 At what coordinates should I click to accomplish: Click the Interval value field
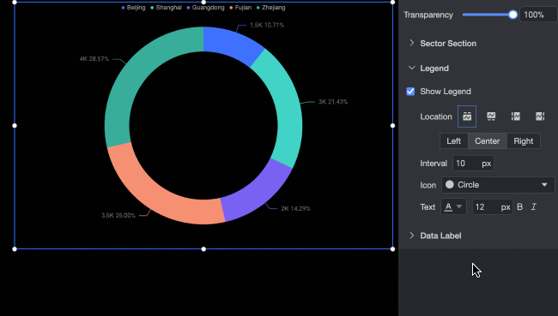point(473,163)
